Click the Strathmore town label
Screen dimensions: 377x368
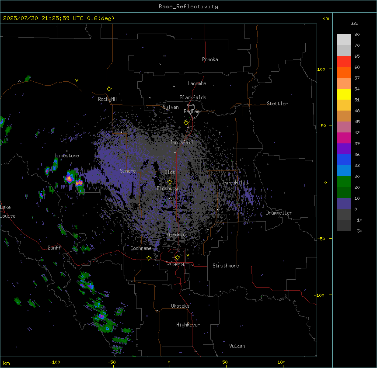226,266
